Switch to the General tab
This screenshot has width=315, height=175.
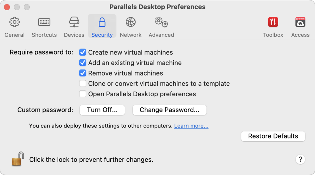pos(14,26)
